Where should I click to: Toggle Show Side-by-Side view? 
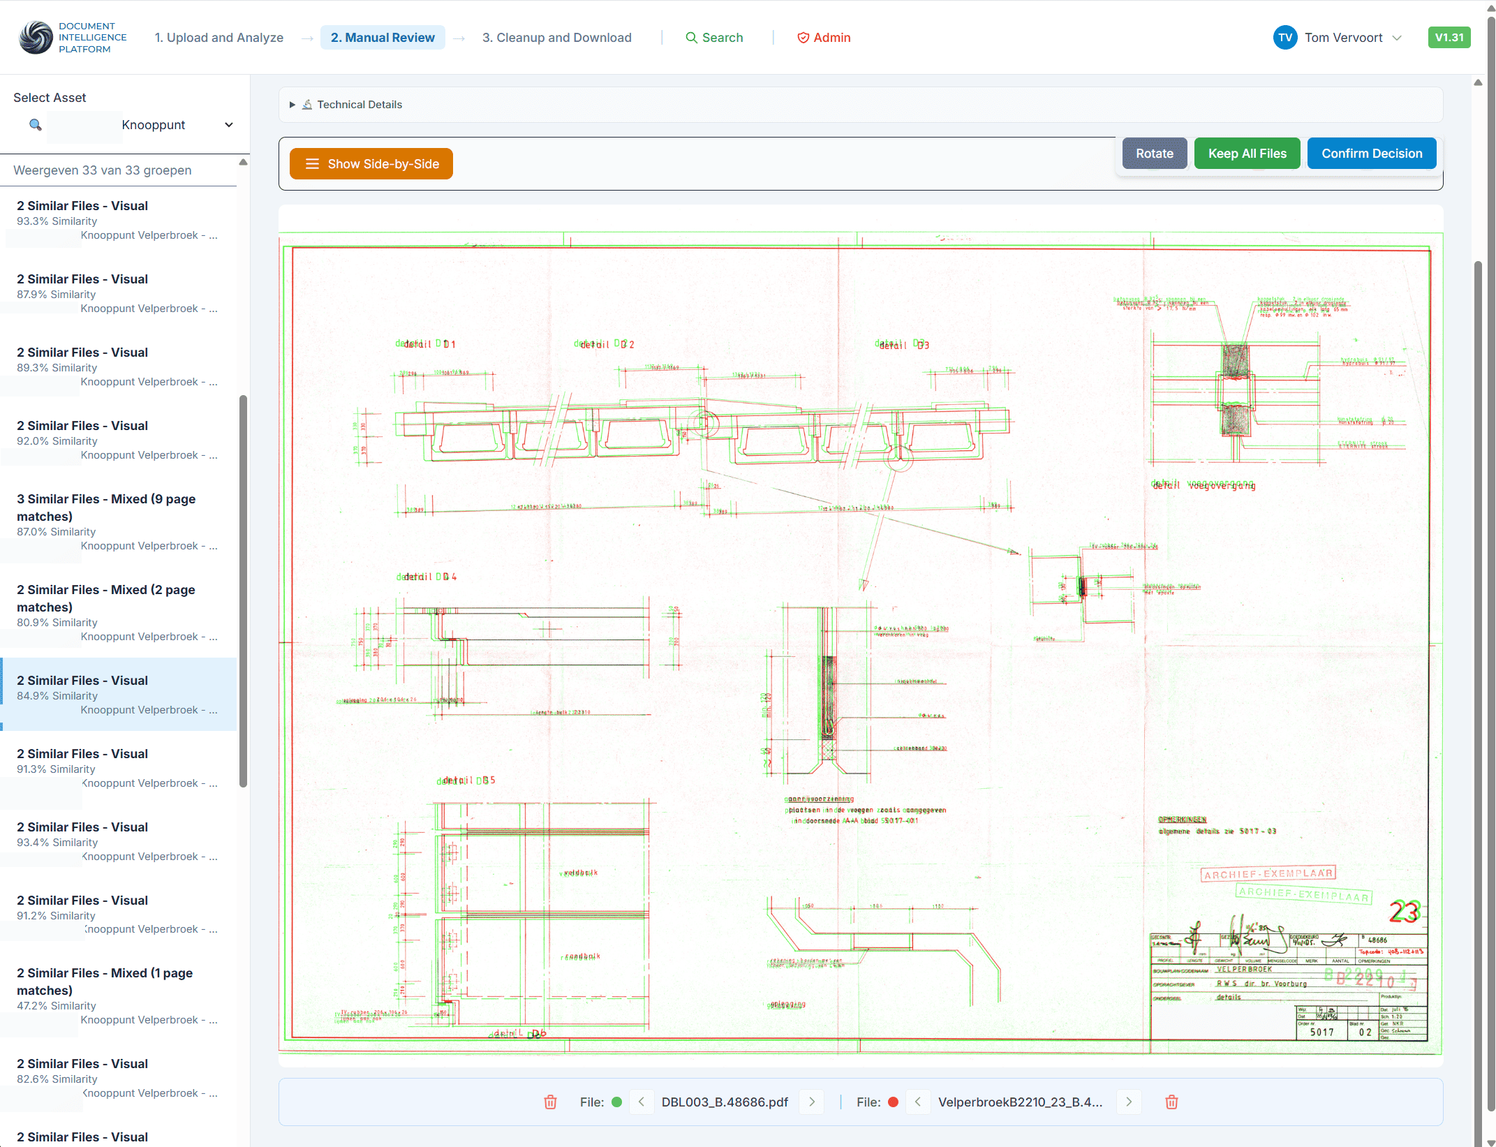click(x=371, y=164)
